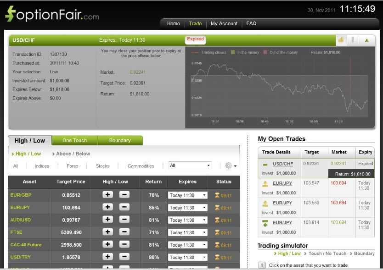Open the expiry dropdown for USD/TRY
Viewport: 383px width, 270px height.
(187, 257)
